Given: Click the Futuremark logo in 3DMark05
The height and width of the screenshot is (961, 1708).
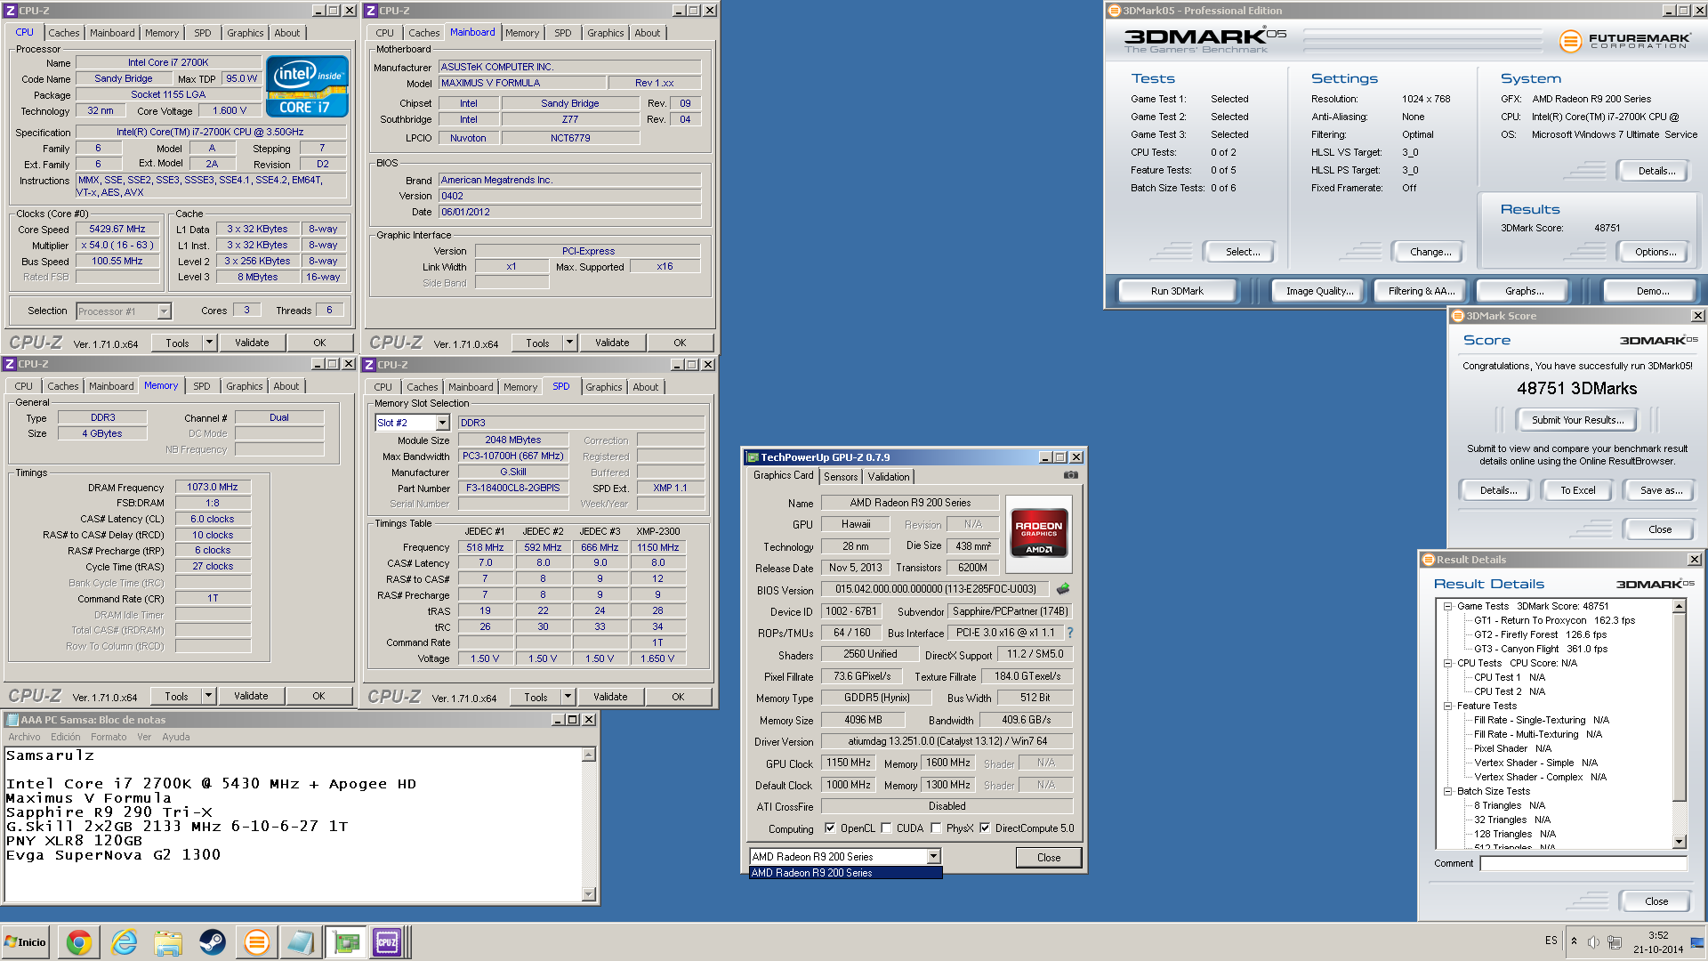Looking at the screenshot, I should pyautogui.click(x=1624, y=41).
